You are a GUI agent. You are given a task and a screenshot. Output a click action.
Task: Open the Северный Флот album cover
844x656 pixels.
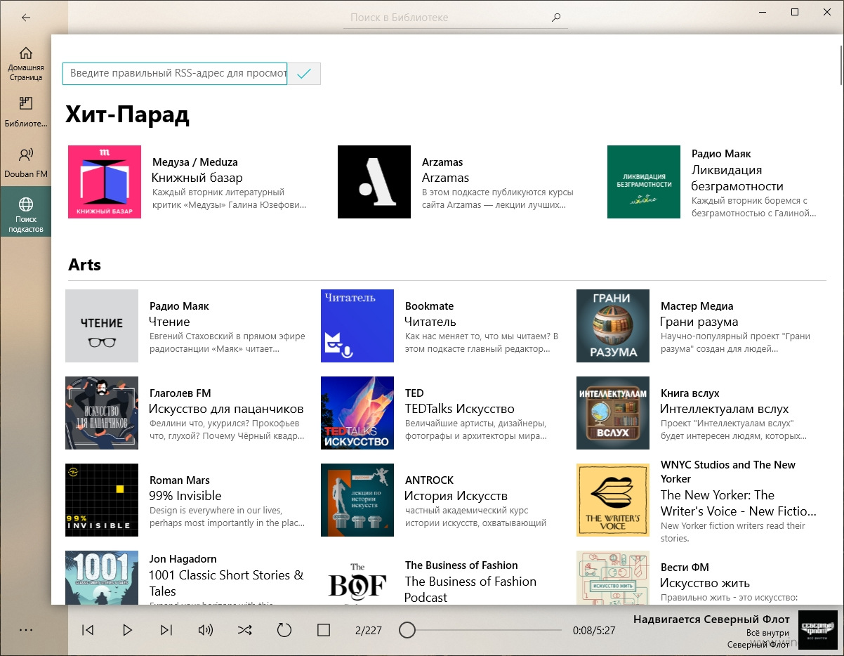[x=818, y=630]
